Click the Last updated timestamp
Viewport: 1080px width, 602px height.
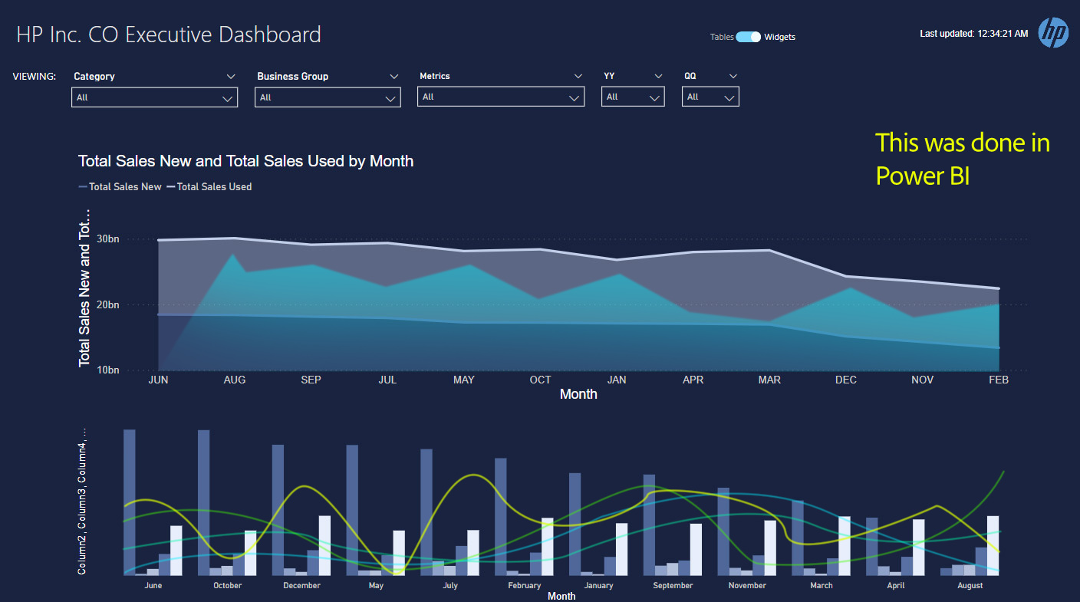[973, 34]
